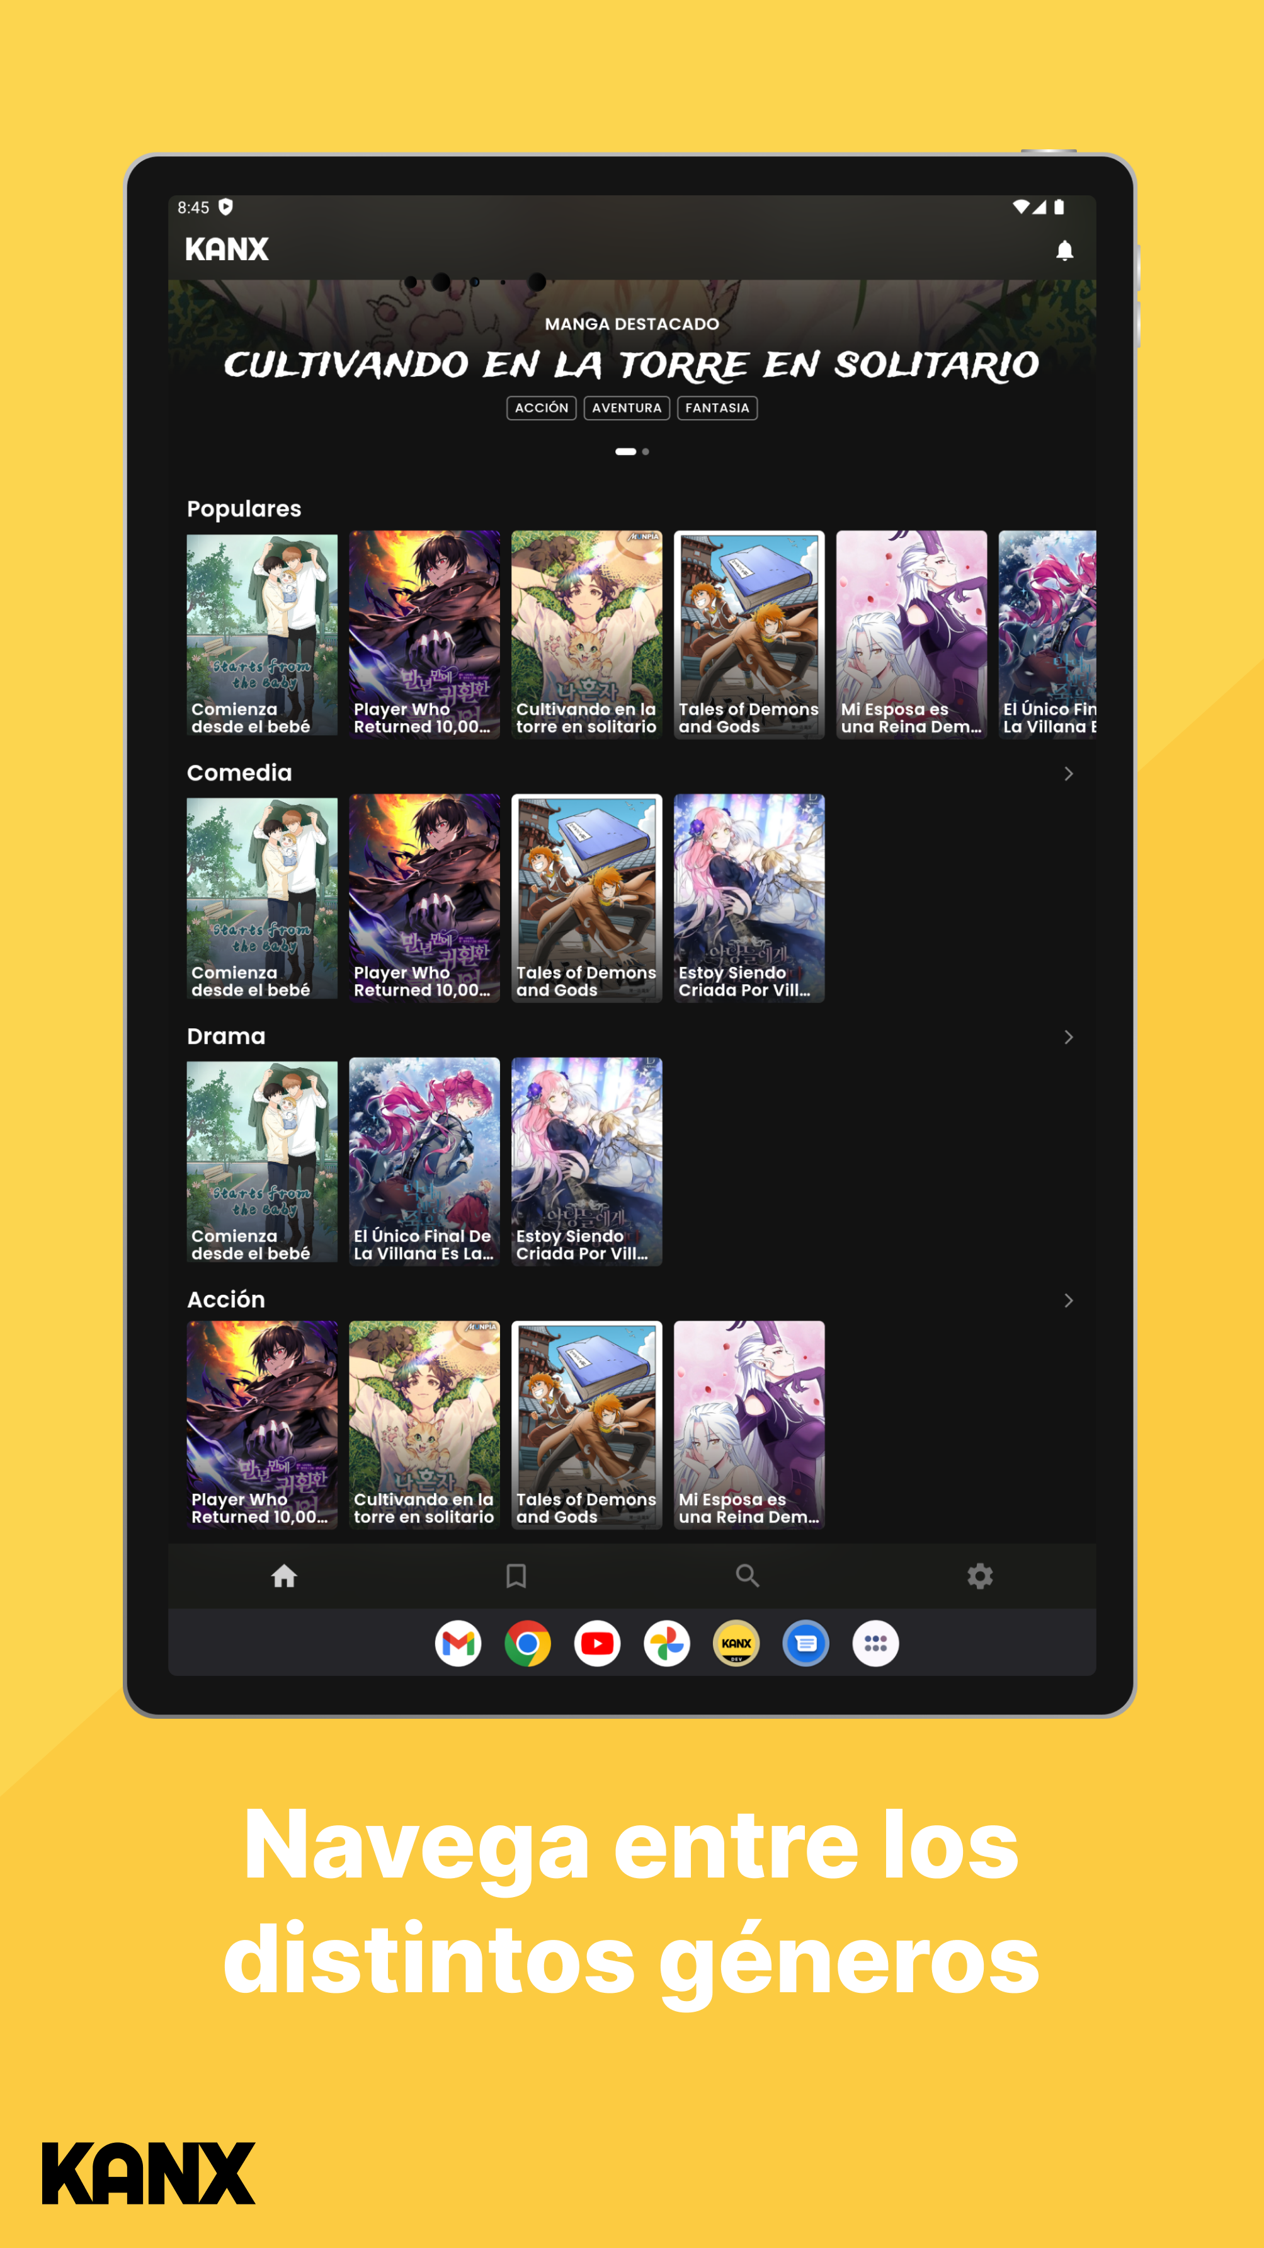Open Google Photos from the taskbar

coord(666,1643)
